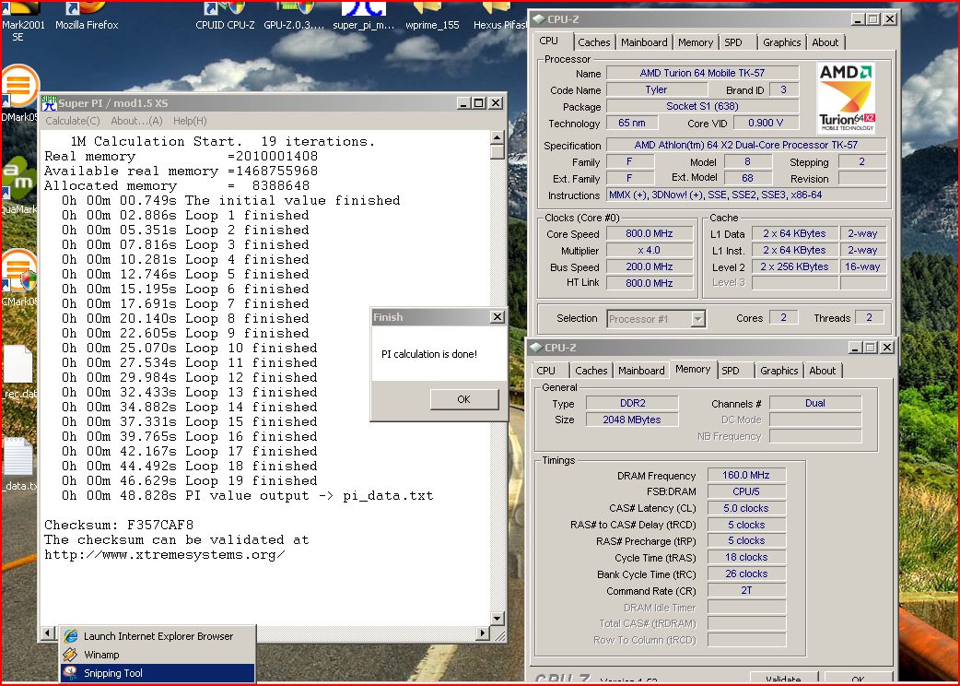Switch to Graphics tab in upper CPU-Z
This screenshot has height=686, width=960.
point(782,42)
